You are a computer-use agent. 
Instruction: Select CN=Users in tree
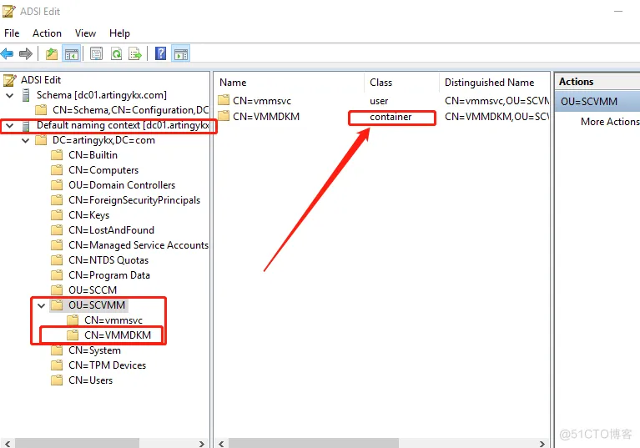point(91,380)
